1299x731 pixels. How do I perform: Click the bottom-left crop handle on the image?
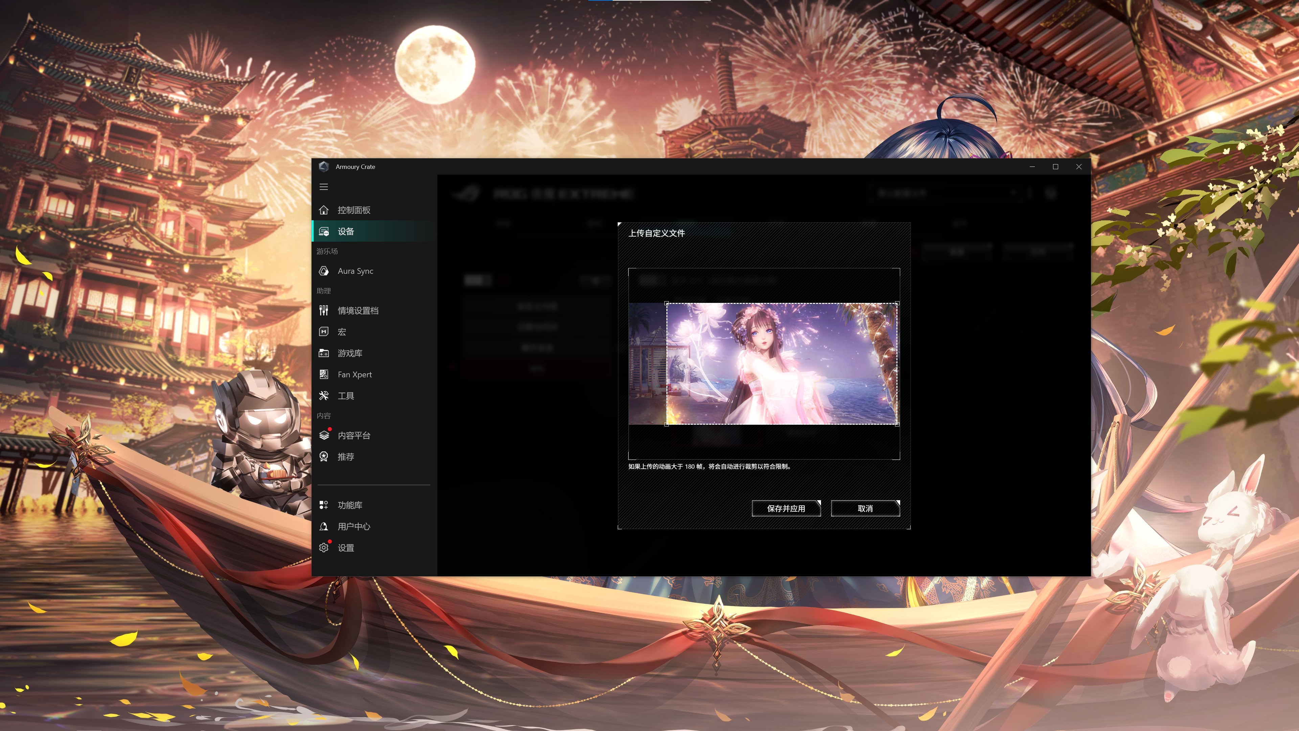point(667,424)
